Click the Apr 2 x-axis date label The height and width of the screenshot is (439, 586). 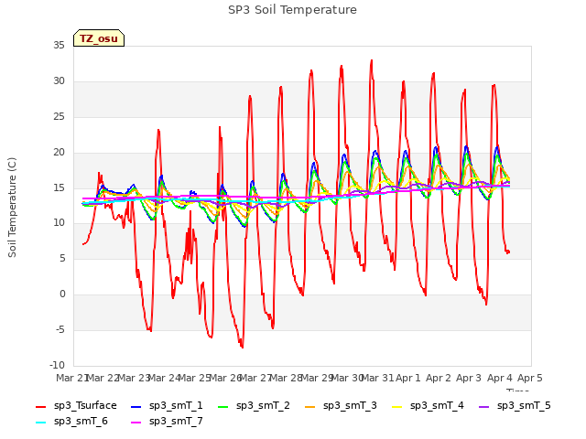pyautogui.click(x=439, y=378)
